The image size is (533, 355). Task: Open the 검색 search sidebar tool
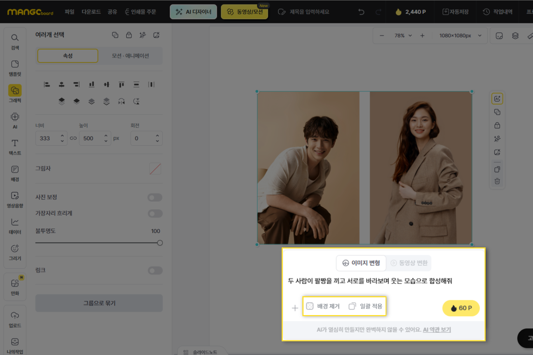(15, 41)
